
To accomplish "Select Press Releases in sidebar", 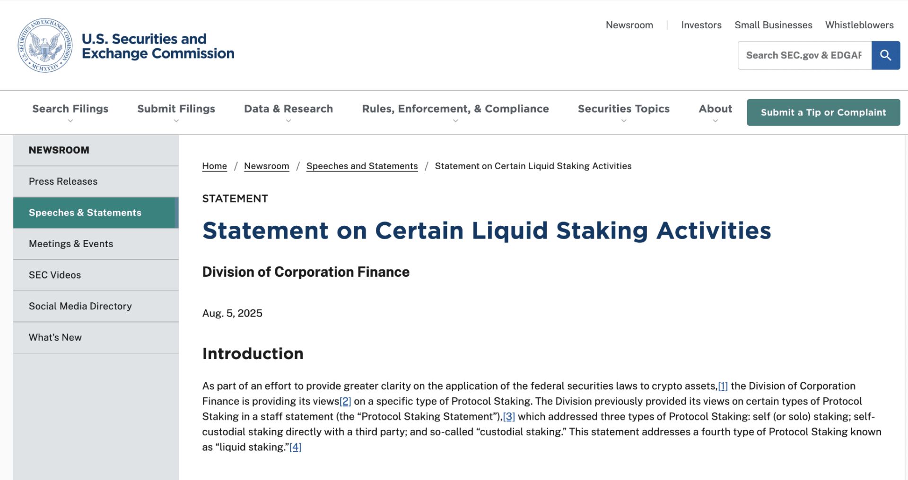I will (96, 181).
